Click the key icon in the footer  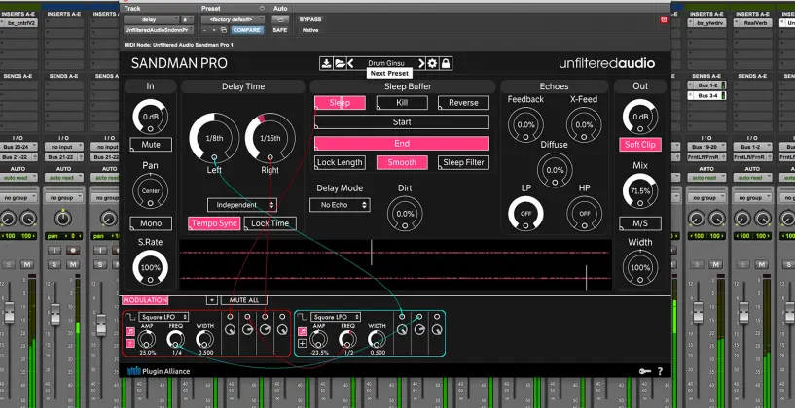[645, 371]
